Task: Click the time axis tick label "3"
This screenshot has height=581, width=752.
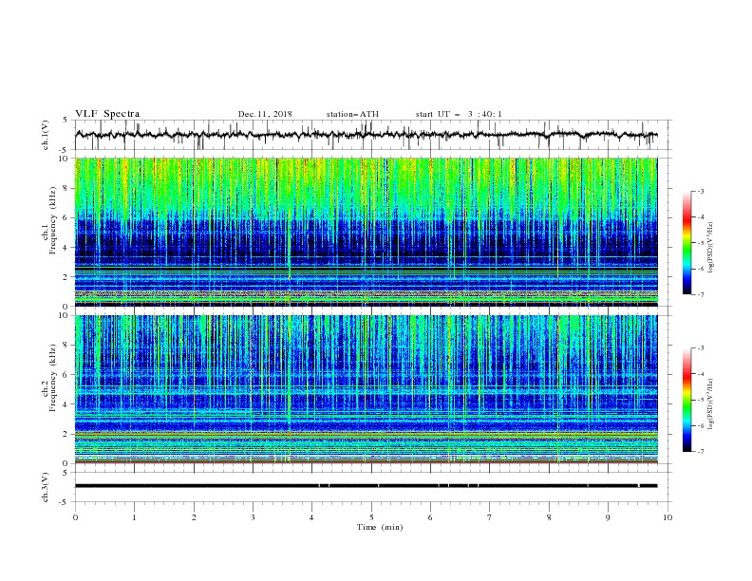Action: point(253,517)
